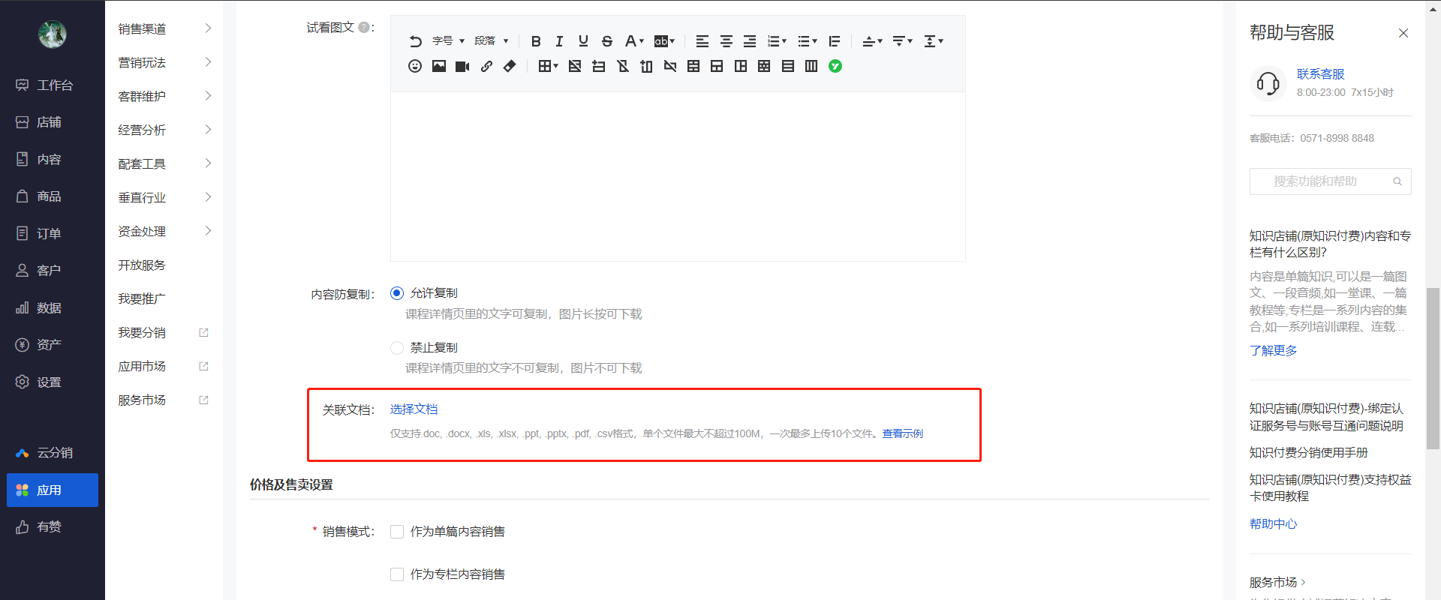This screenshot has width=1441, height=600.
Task: Open the spacing-after-paragraph dropdown
Action: pyautogui.click(x=903, y=41)
